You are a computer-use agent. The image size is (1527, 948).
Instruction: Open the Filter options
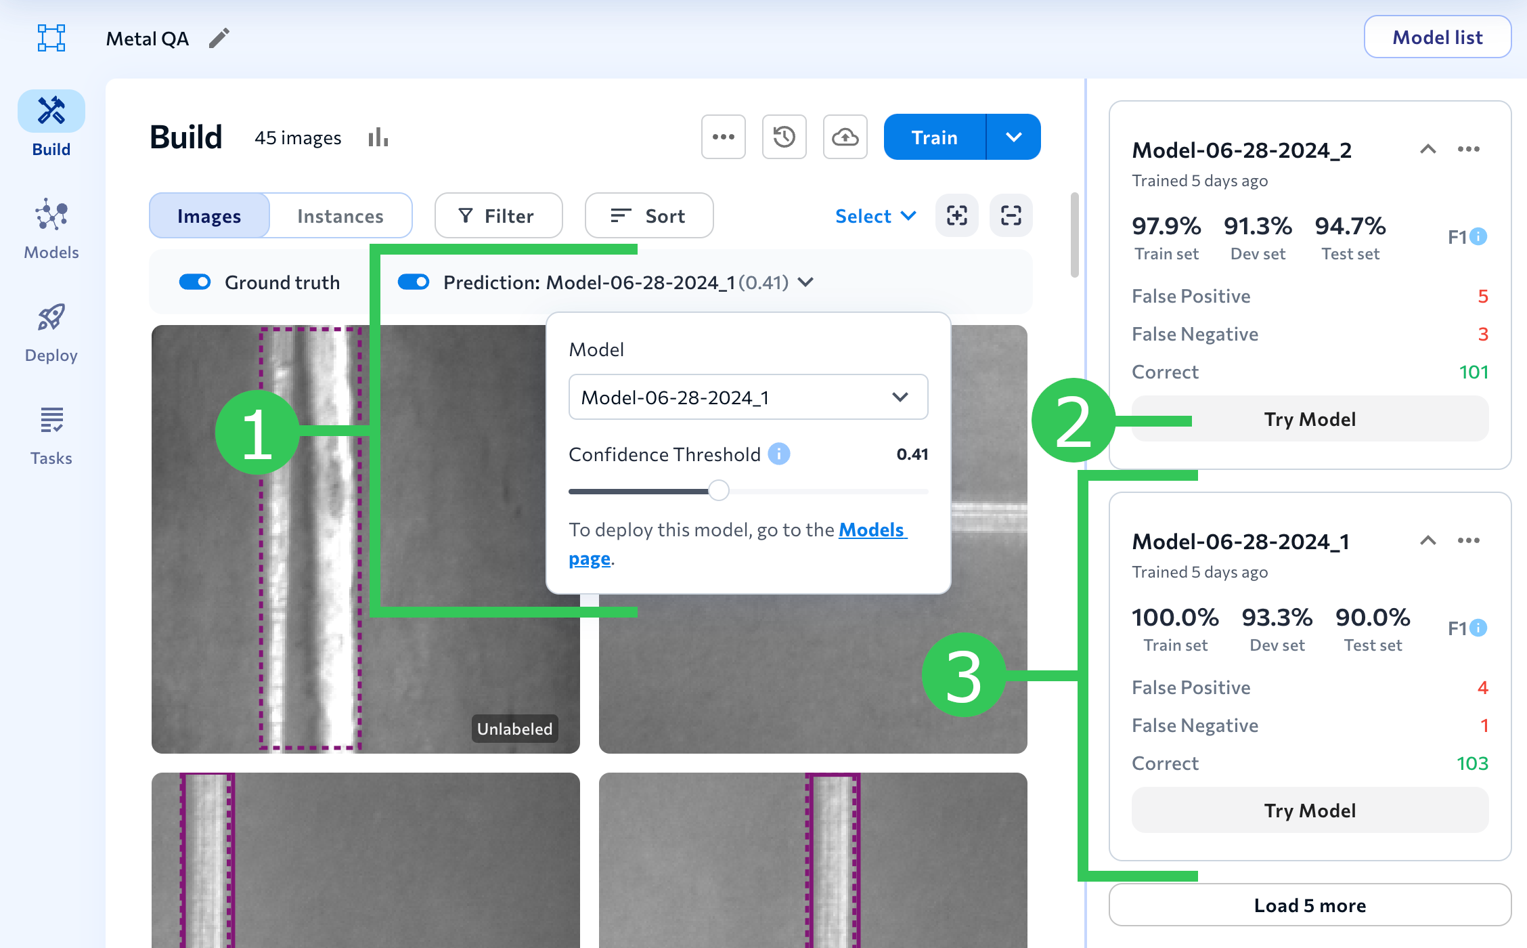tap(498, 215)
